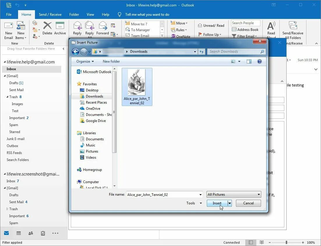Screen dimensions: 321x246
Task: Open the Inbox folder under lifewire.help
Action: [31, 69]
